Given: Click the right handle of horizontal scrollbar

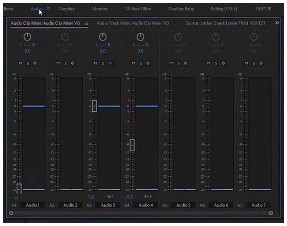Looking at the screenshot, I should coord(271,213).
